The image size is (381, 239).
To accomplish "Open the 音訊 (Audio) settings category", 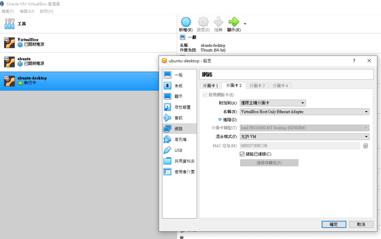I will pos(178,118).
